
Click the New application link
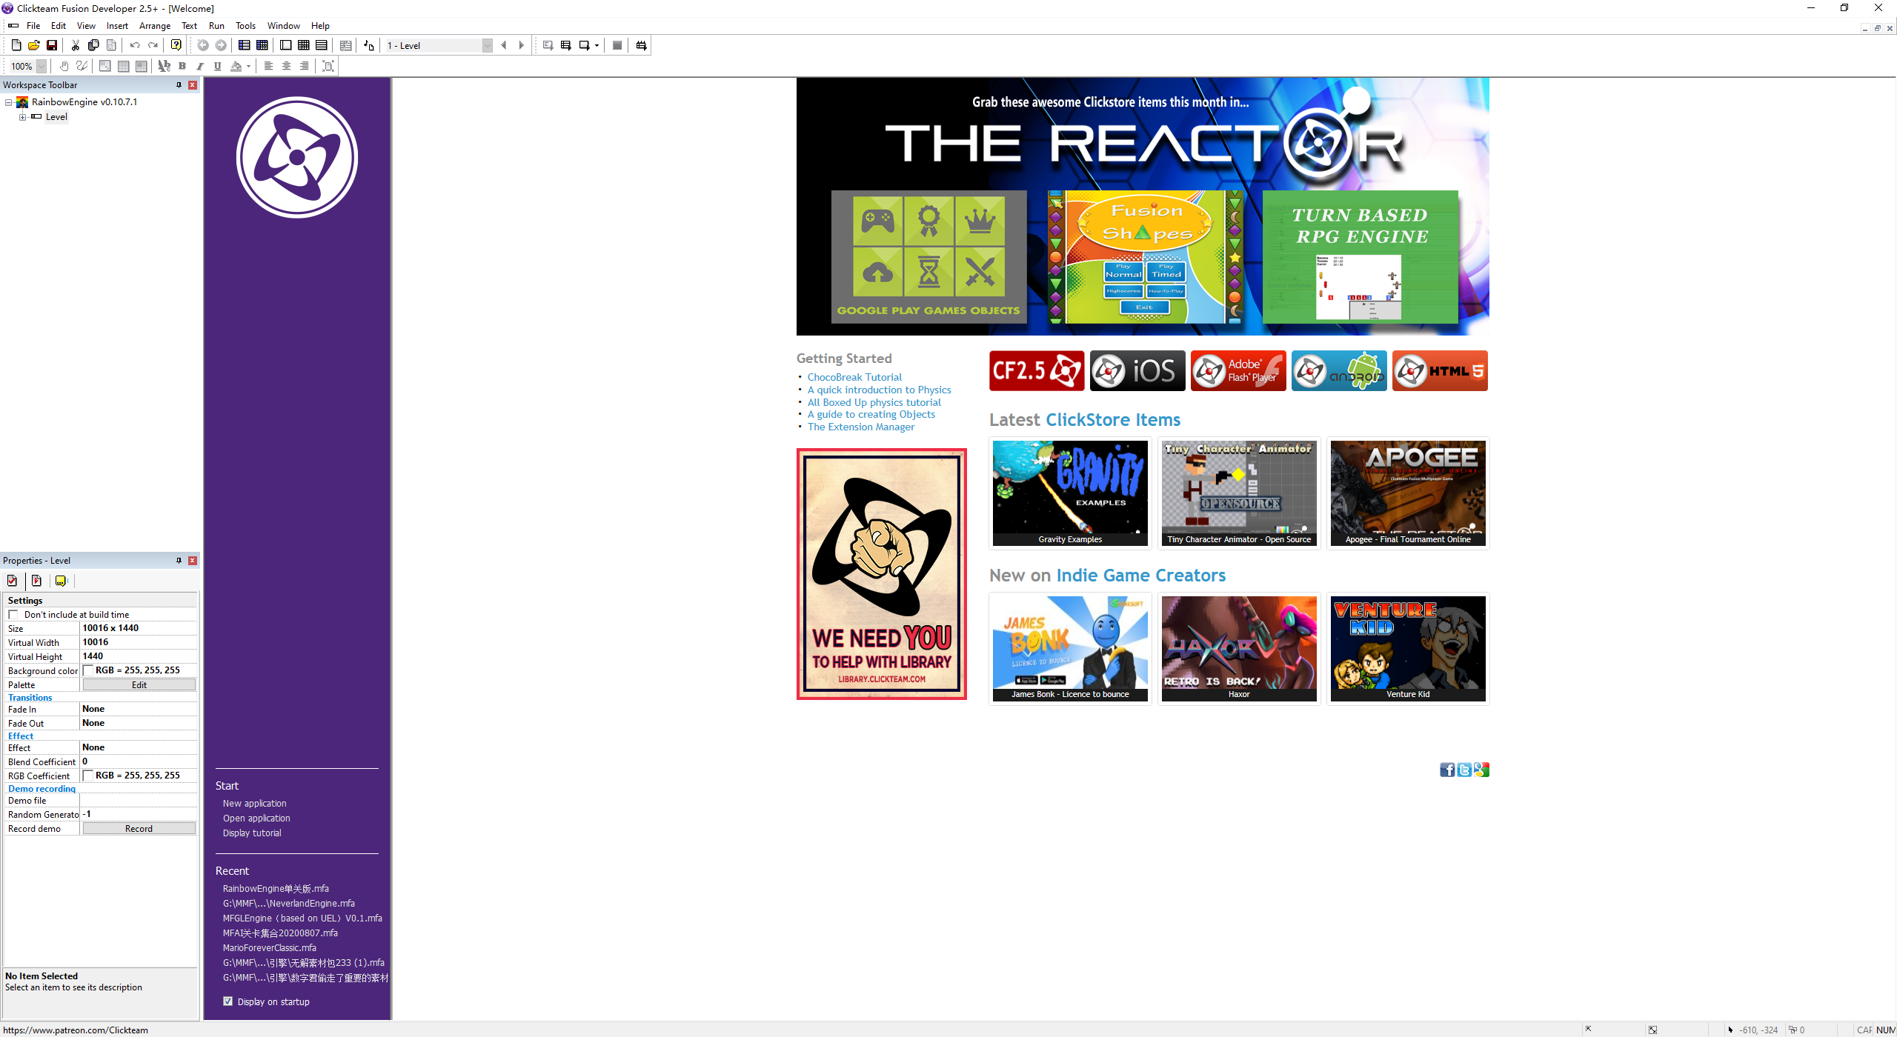254,804
